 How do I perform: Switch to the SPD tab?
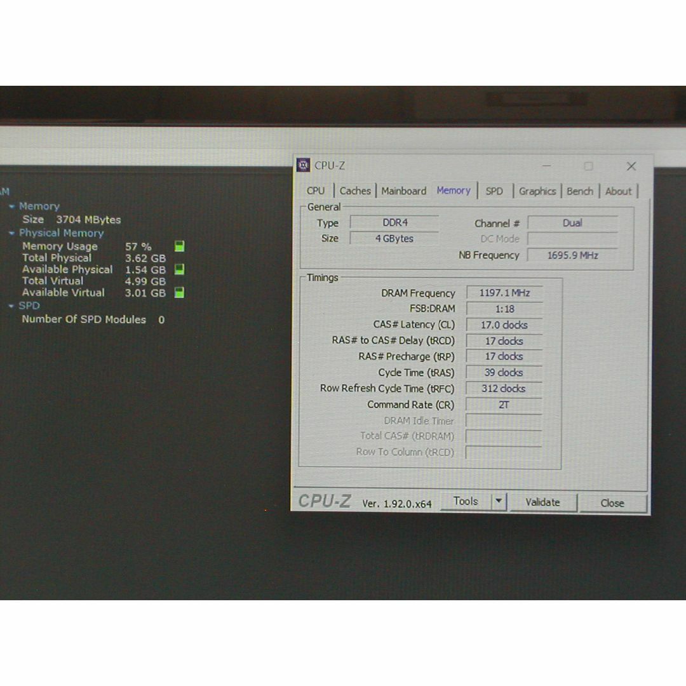494,191
